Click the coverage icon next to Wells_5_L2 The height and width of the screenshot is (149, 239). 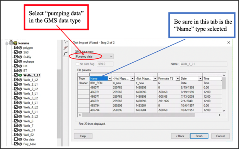(20, 116)
